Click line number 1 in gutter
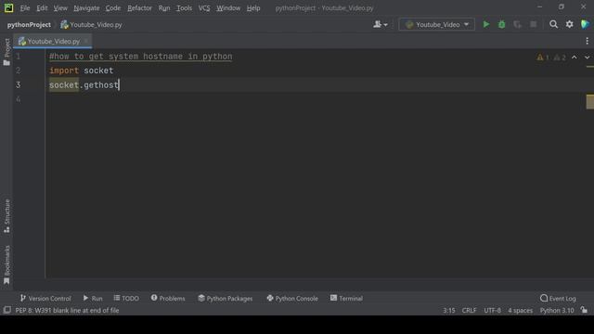 pos(19,57)
